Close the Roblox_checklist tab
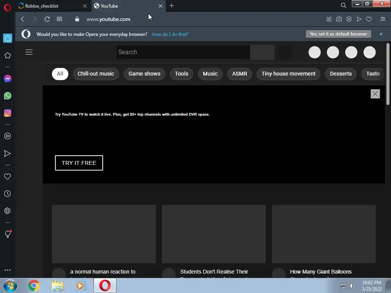The image size is (391, 293). coord(85,6)
